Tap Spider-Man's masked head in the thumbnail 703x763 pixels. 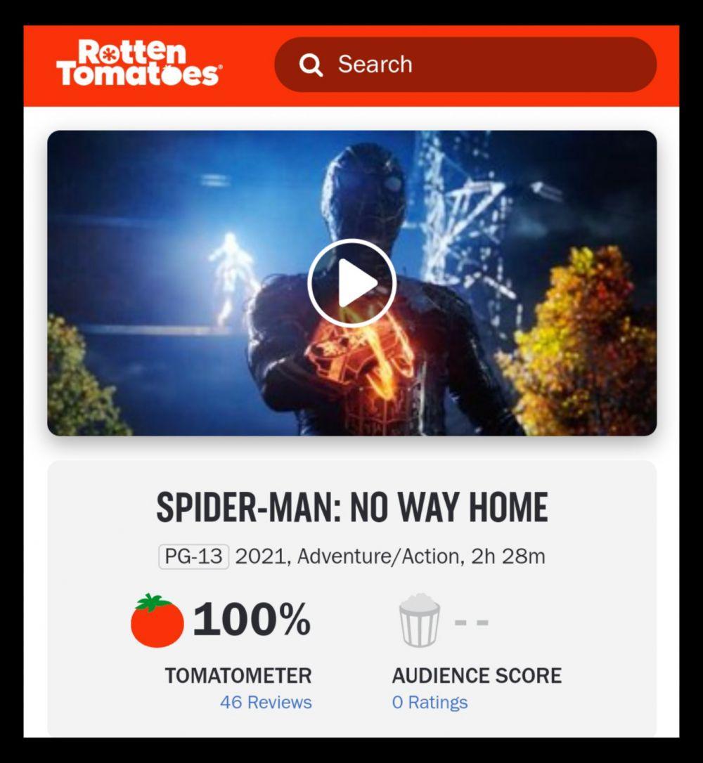(x=364, y=190)
